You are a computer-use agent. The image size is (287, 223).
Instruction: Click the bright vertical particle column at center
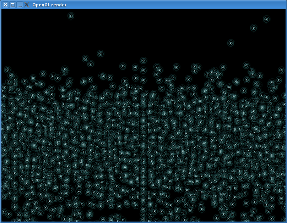[143, 142]
